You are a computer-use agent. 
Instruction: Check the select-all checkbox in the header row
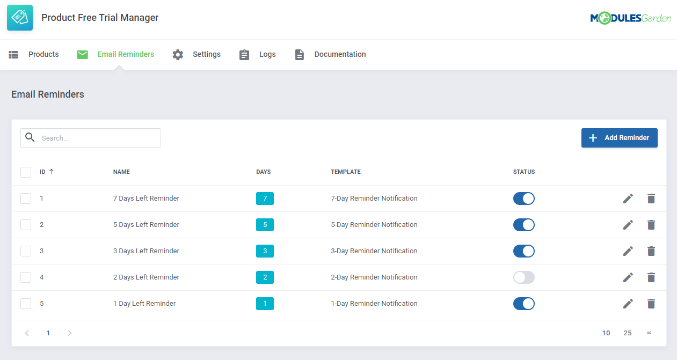(x=25, y=172)
